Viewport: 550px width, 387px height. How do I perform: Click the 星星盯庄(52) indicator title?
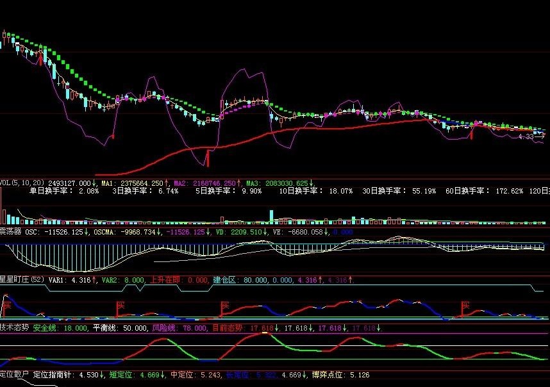pos(22,279)
